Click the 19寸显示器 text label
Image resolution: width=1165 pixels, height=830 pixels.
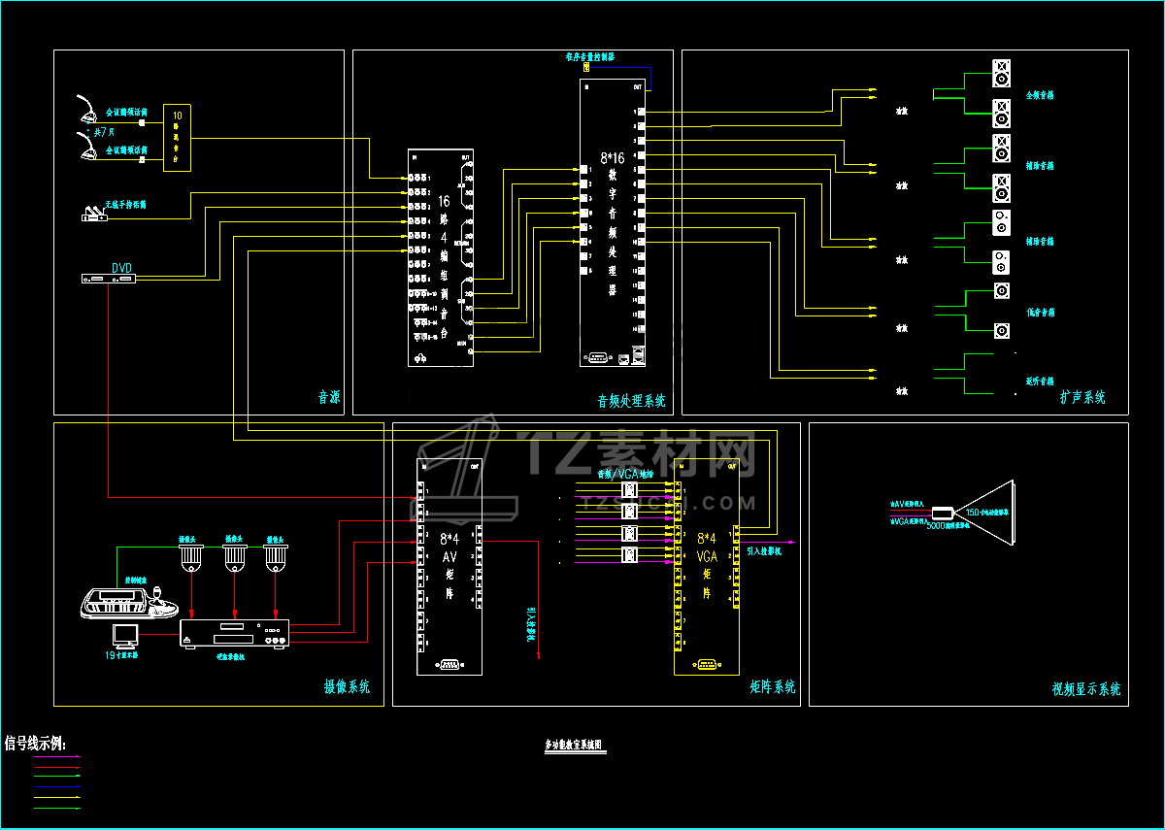(x=121, y=657)
